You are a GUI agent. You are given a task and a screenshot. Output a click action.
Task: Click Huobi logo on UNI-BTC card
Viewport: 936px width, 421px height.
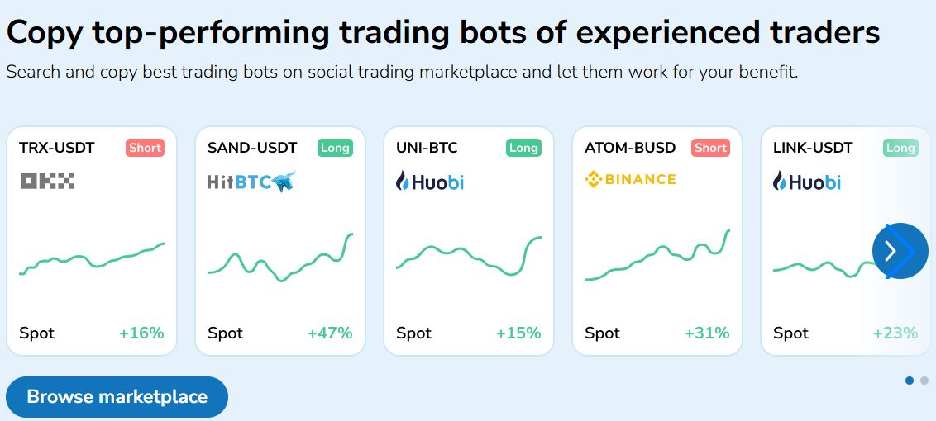coord(430,182)
